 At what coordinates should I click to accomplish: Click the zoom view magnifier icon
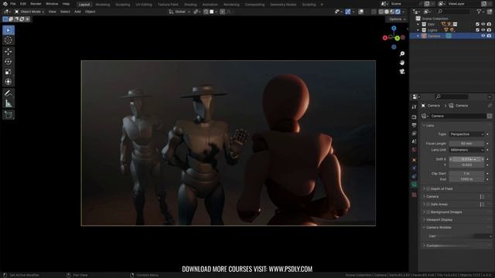tap(402, 54)
